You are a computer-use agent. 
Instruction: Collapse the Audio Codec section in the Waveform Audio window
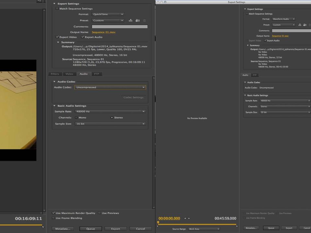click(245, 82)
